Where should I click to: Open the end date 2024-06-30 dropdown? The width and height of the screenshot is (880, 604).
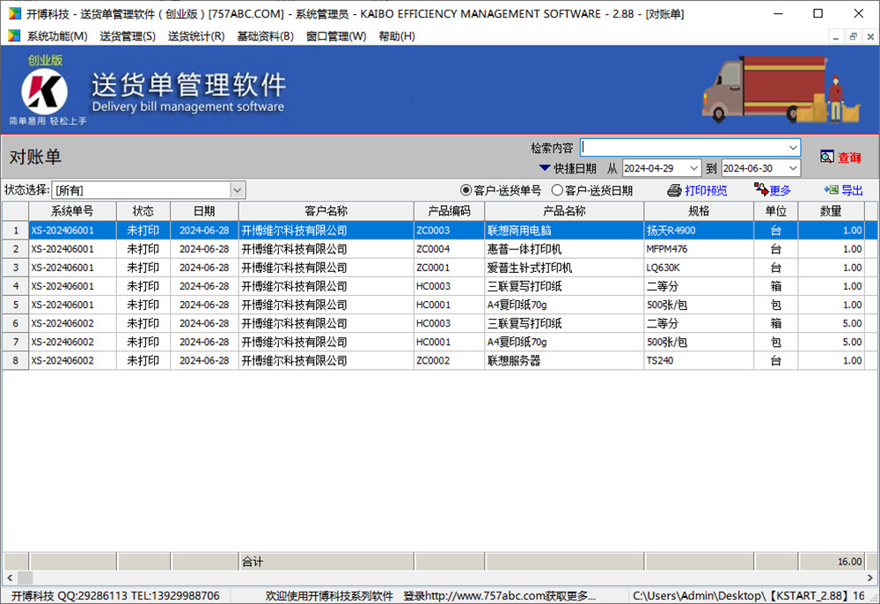point(793,168)
